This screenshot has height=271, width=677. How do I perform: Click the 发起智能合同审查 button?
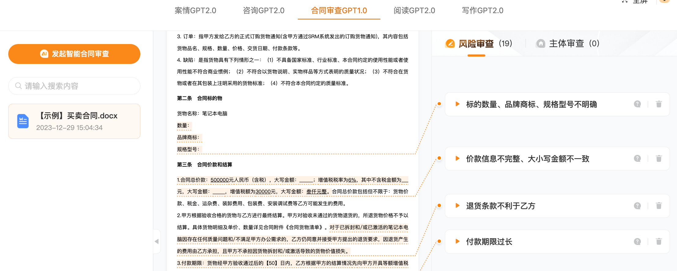(x=74, y=54)
